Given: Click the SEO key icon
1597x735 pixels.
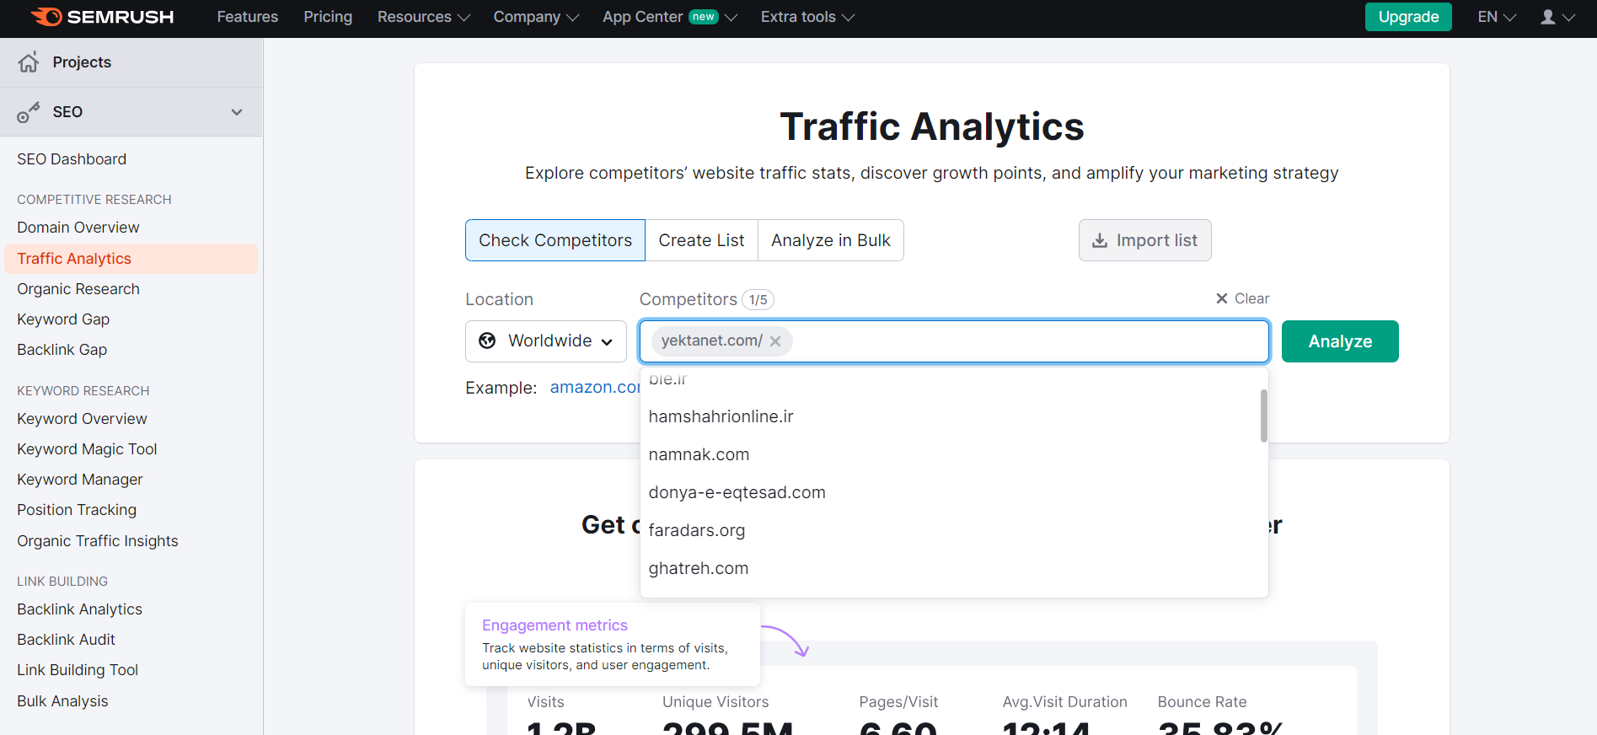Looking at the screenshot, I should [x=29, y=112].
